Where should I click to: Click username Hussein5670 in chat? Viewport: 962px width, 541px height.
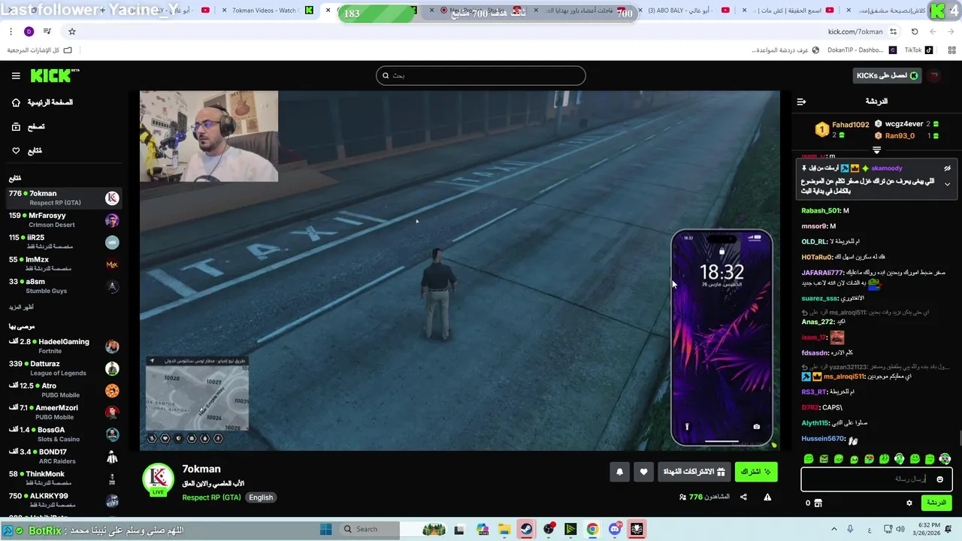point(823,439)
